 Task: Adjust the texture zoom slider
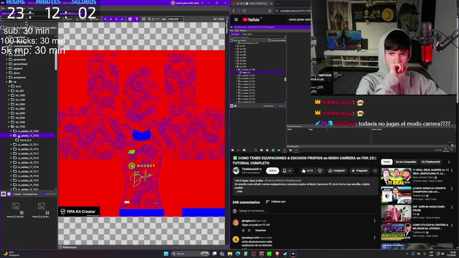point(156,19)
